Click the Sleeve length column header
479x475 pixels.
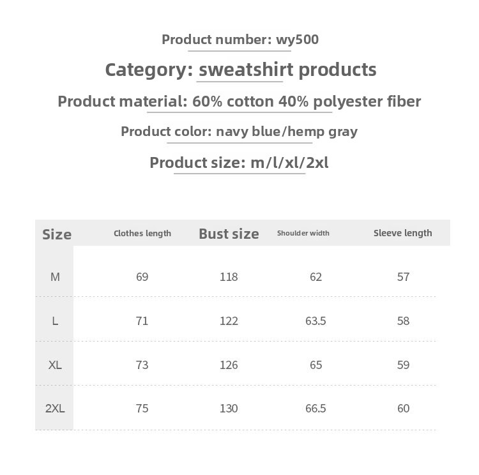click(x=403, y=233)
